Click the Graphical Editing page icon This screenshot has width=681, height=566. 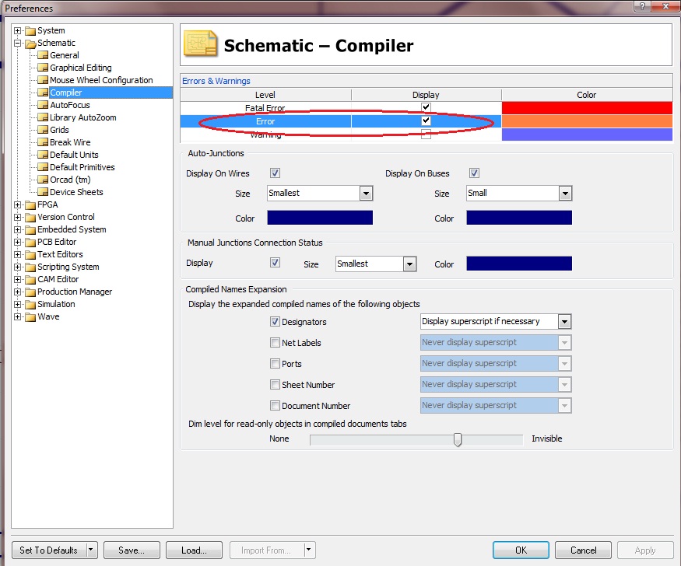pyautogui.click(x=43, y=68)
